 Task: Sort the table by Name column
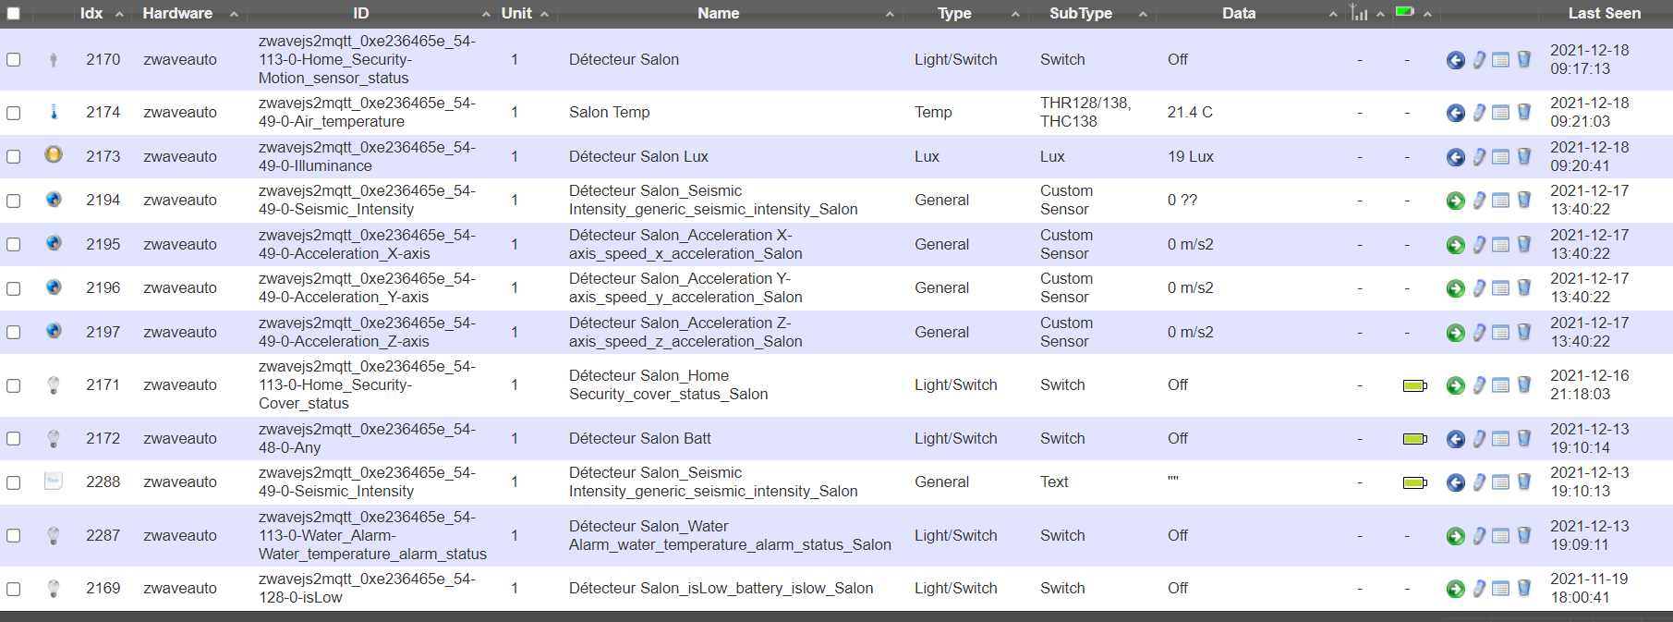719,13
